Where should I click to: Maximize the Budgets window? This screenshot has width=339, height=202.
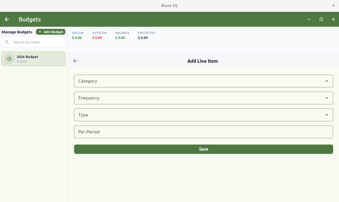pyautogui.click(x=321, y=19)
